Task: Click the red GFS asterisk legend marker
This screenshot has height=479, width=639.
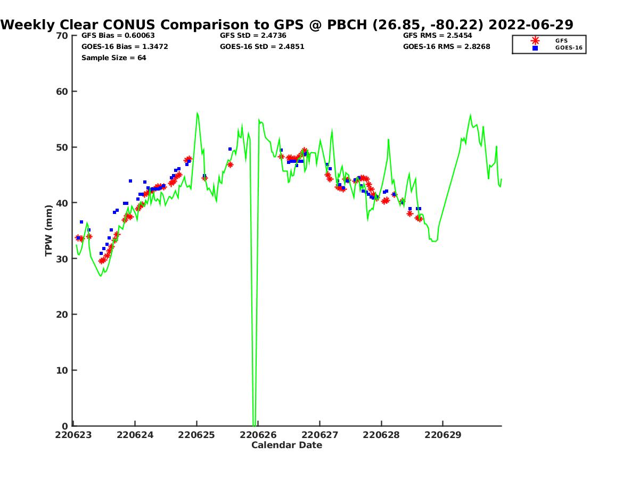Action: (x=535, y=40)
